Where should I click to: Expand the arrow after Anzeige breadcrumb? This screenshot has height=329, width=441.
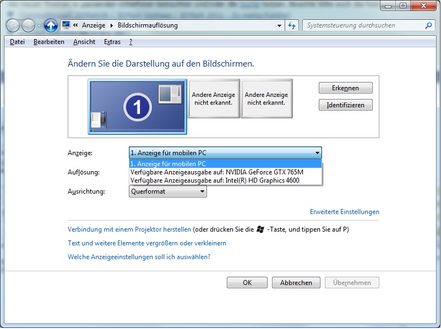click(x=112, y=25)
